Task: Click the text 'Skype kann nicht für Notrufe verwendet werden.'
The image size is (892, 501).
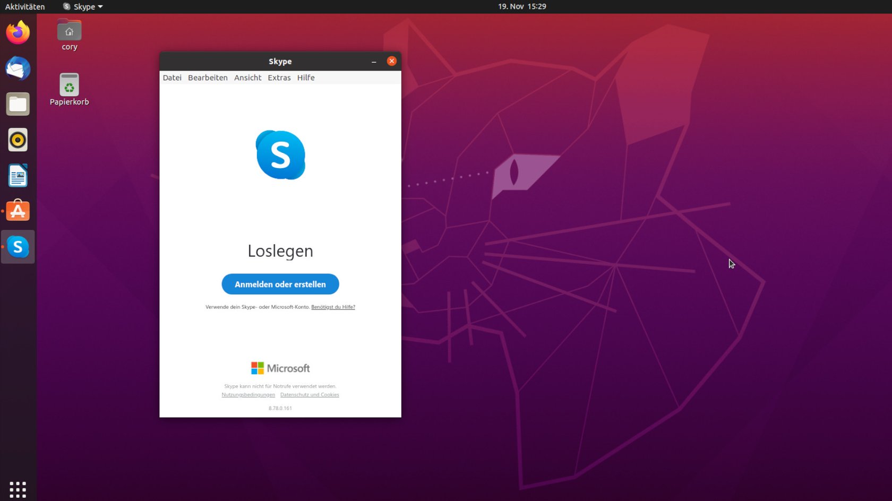Action: click(280, 386)
